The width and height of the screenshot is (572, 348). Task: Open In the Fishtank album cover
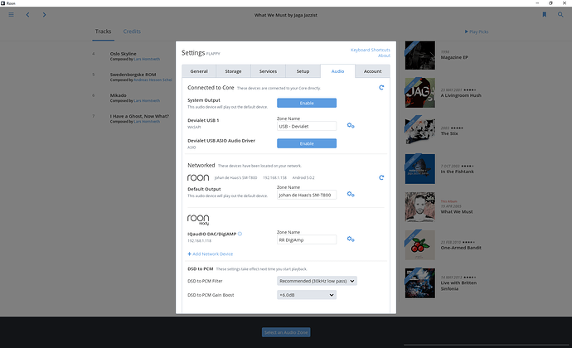(419, 169)
